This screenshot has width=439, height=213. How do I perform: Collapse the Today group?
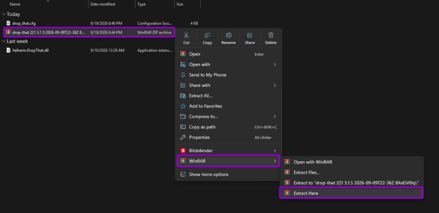[3, 14]
